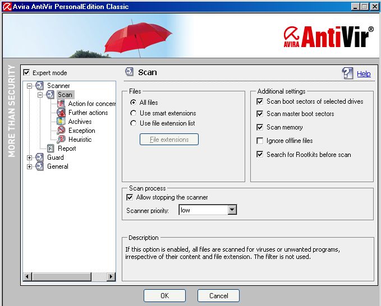Collapse the Scan sub-node

click(x=40, y=95)
